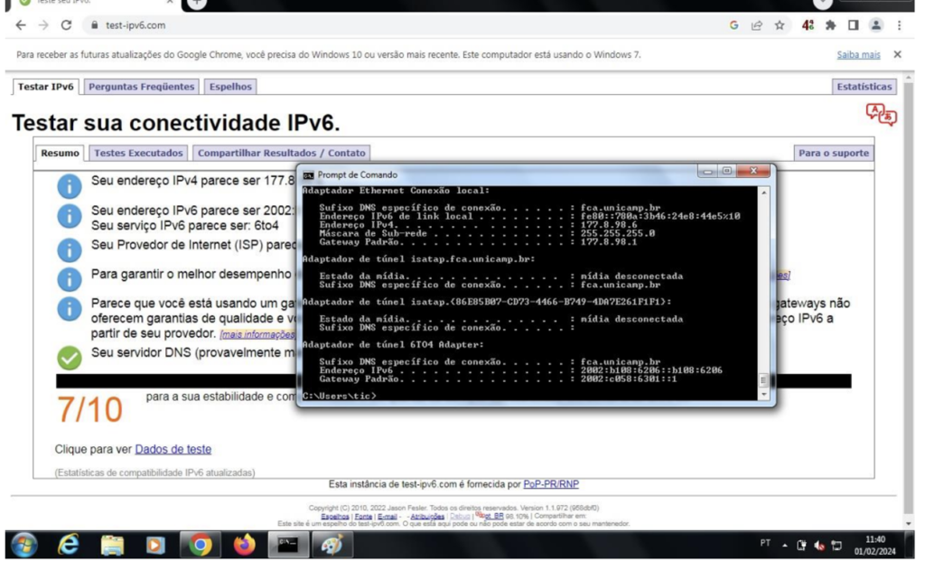925x570 pixels.
Task: Show hidden system tray icons
Action: coord(785,546)
